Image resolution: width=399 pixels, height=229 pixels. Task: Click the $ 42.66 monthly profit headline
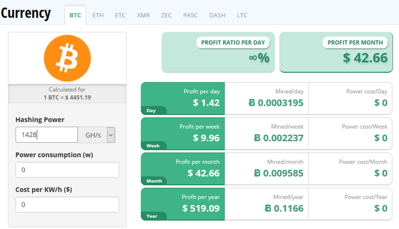coord(365,58)
